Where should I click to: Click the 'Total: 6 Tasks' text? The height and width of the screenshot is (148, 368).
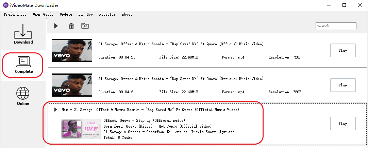[118, 137]
